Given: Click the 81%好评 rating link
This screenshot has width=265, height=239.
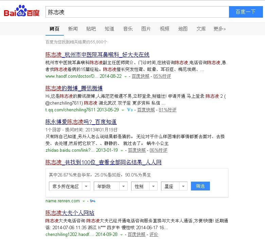Looking at the screenshot, I should (167, 110).
